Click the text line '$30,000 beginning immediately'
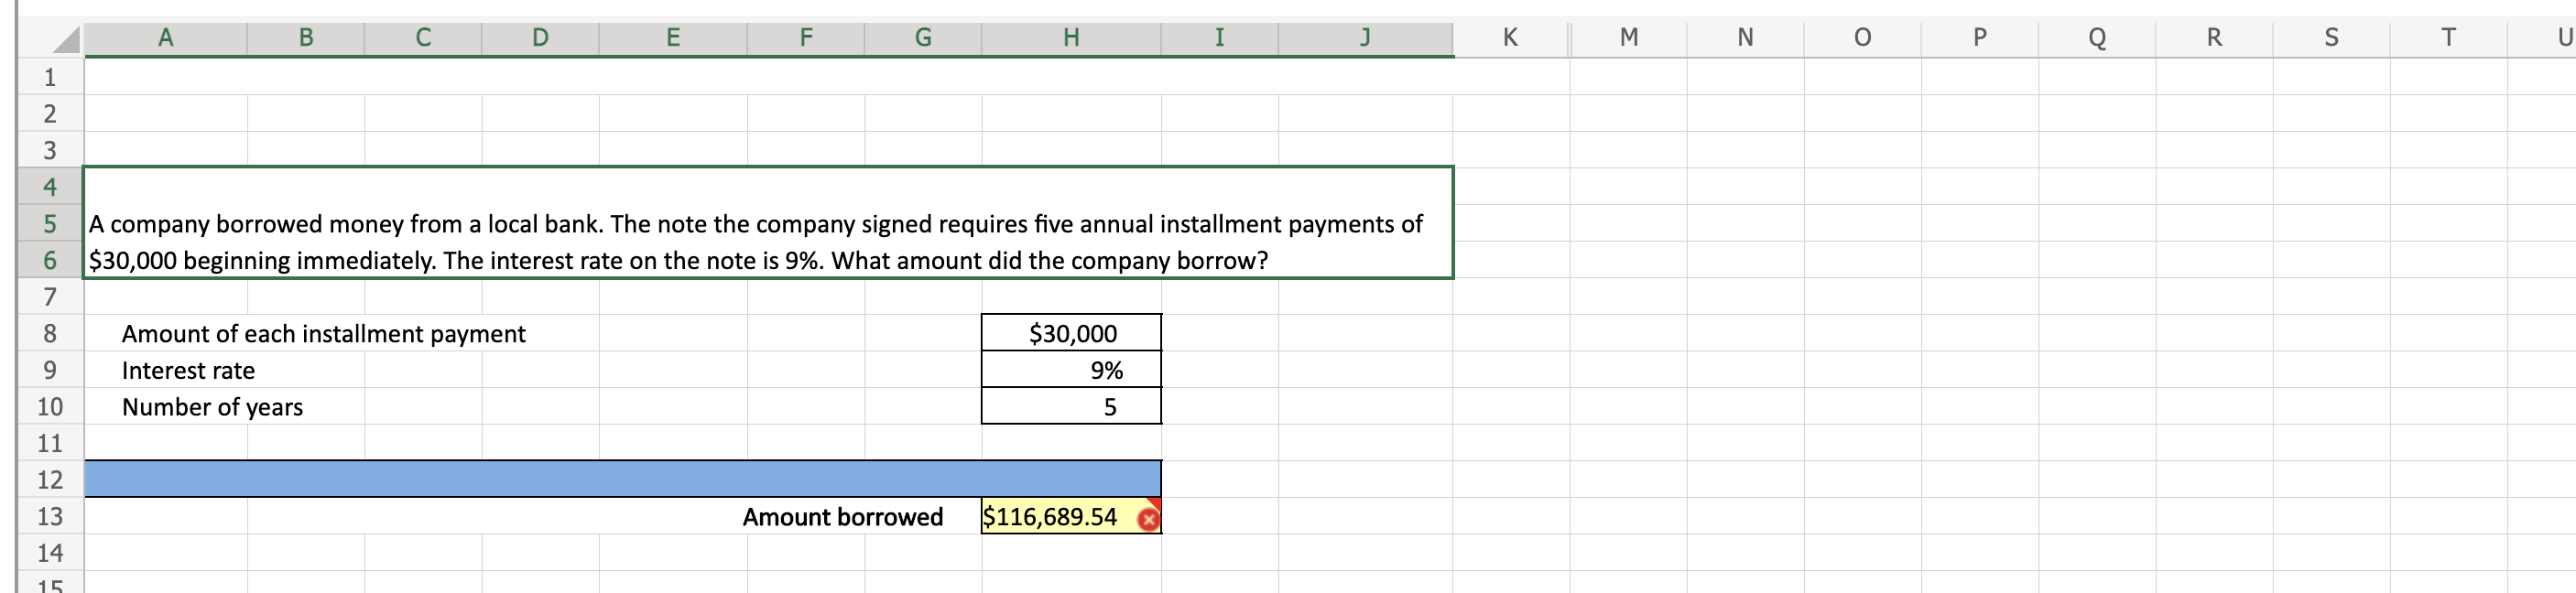Screen dimensions: 2576x593 pos(678,261)
